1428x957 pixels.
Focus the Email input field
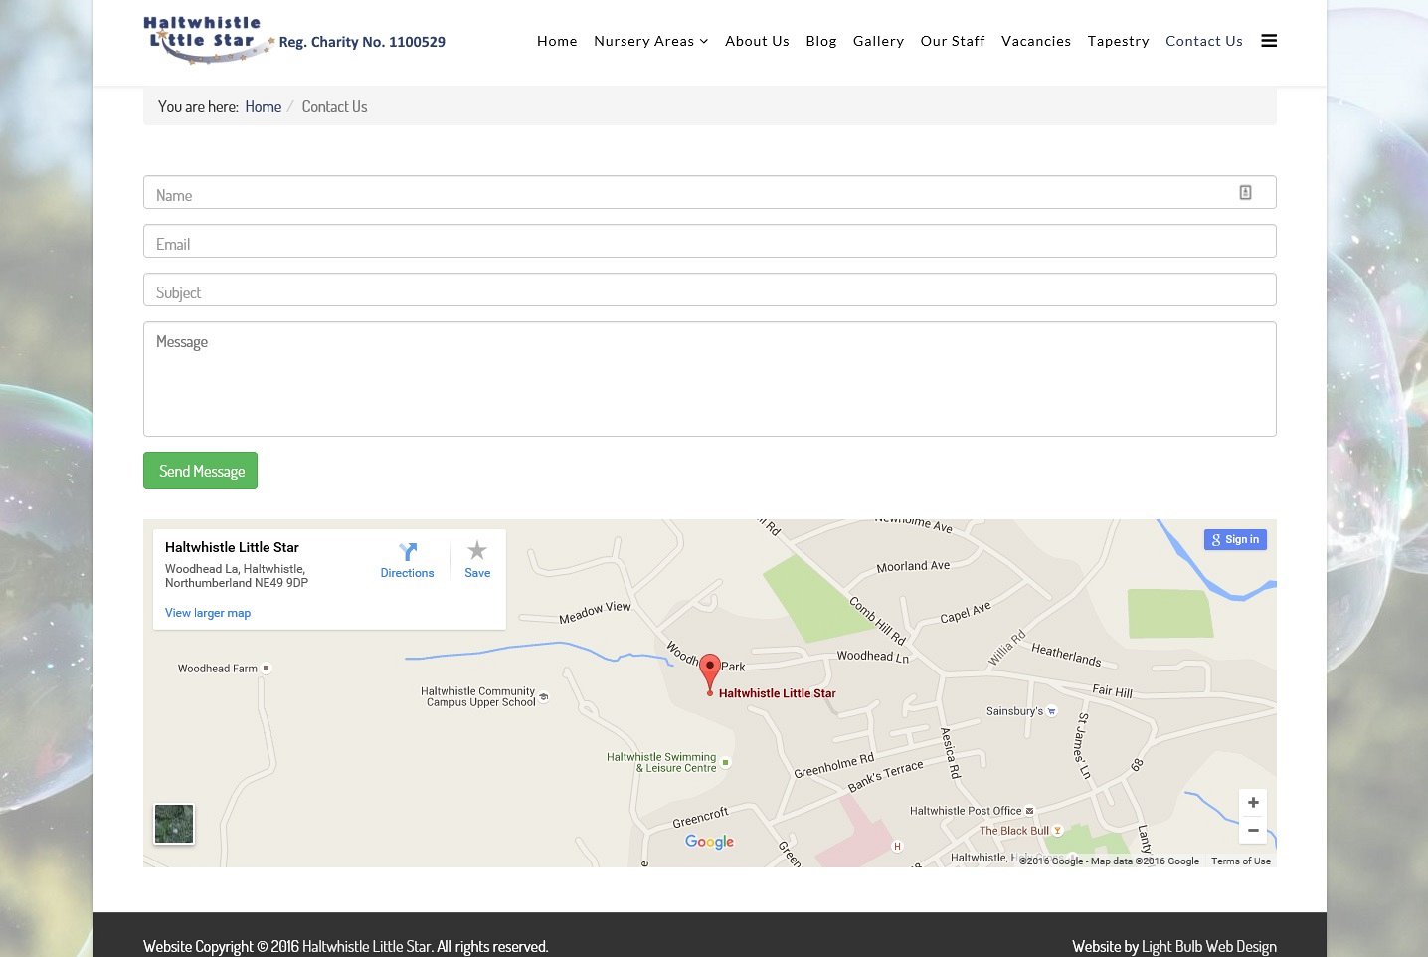click(x=709, y=242)
